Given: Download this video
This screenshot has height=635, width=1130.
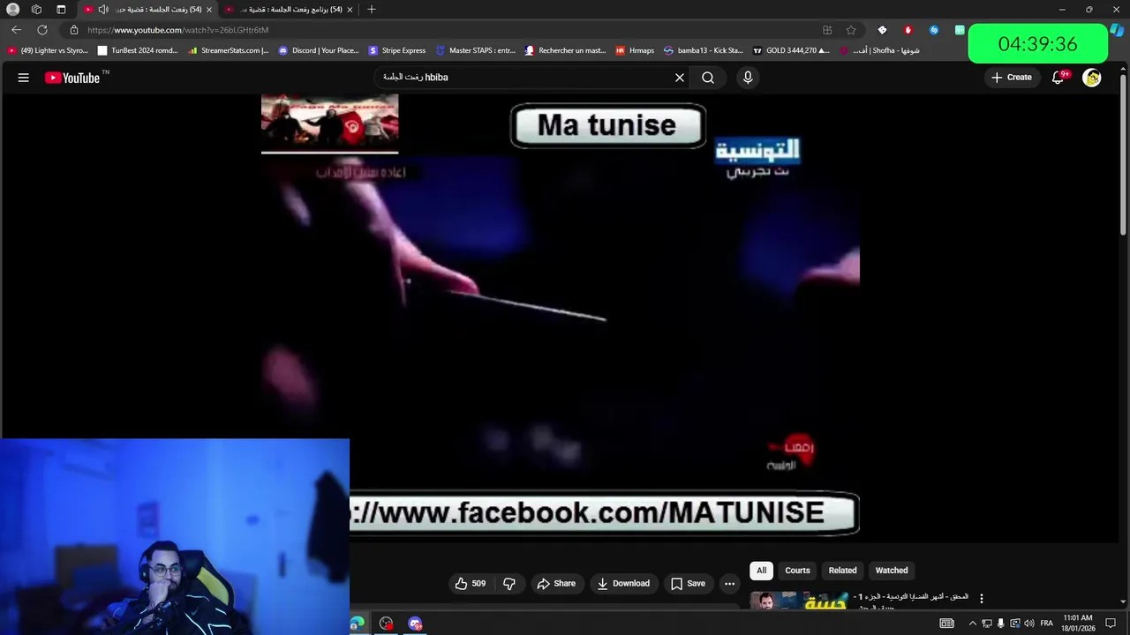Looking at the screenshot, I should tap(623, 584).
